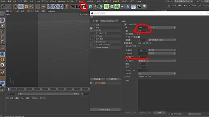Image resolution: width=209 pixels, height=117 pixels.
Task: Click the Render Setting button at bottom
Action: pos(105,110)
